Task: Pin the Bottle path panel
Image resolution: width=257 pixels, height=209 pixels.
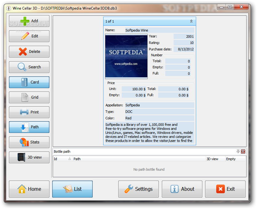Action: [x=238, y=151]
